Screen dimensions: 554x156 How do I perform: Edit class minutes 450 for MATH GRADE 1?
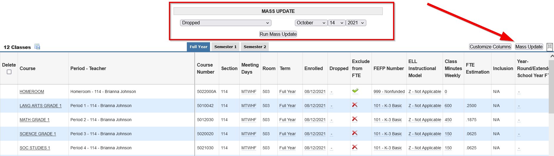(448, 120)
